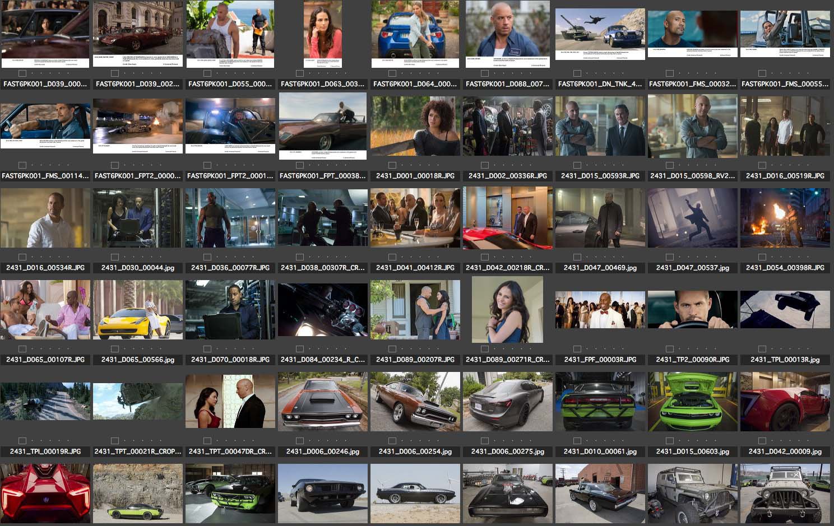This screenshot has width=834, height=526.
Task: Pick the 2431_D065_00107R.JPG thumbnail
Action: click(x=45, y=310)
